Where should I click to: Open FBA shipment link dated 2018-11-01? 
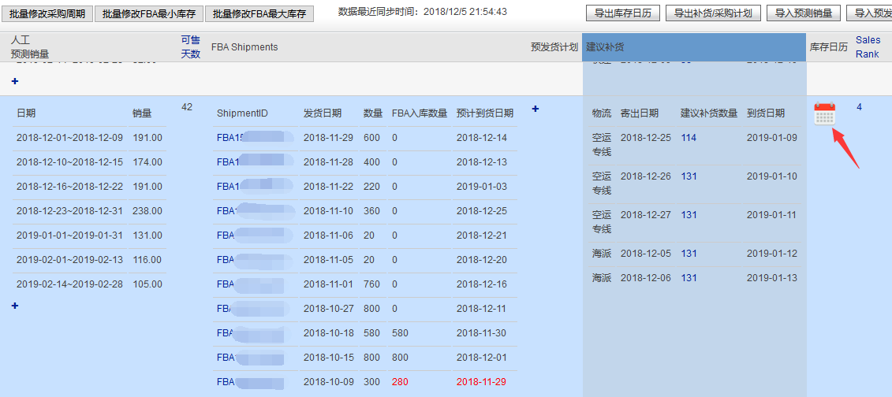click(226, 284)
